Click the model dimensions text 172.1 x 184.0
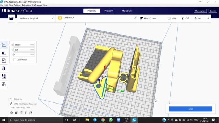219x123 pixels. click(x=20, y=108)
